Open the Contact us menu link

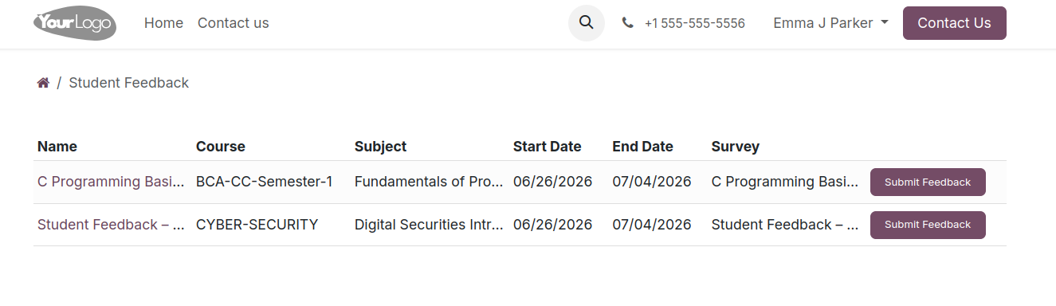[233, 23]
